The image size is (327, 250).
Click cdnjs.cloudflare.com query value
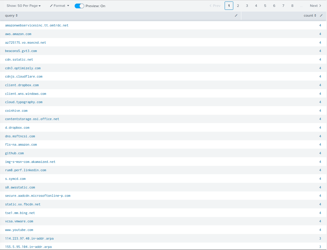[24, 76]
